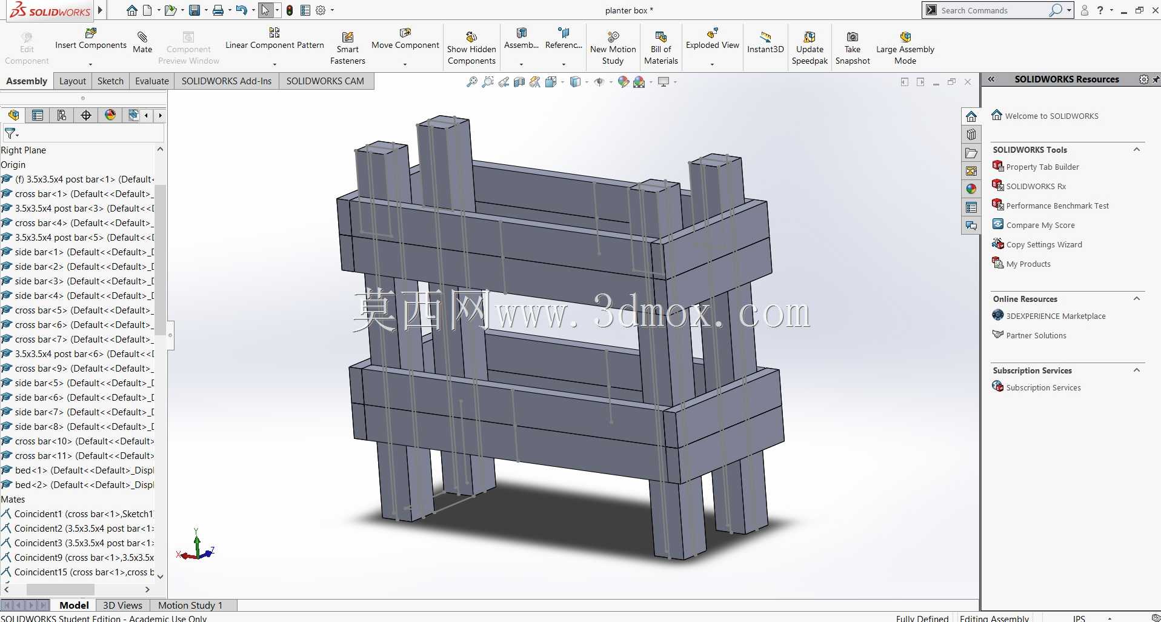This screenshot has width=1161, height=622.
Task: Open File Explorer task pane tab
Action: 971,153
